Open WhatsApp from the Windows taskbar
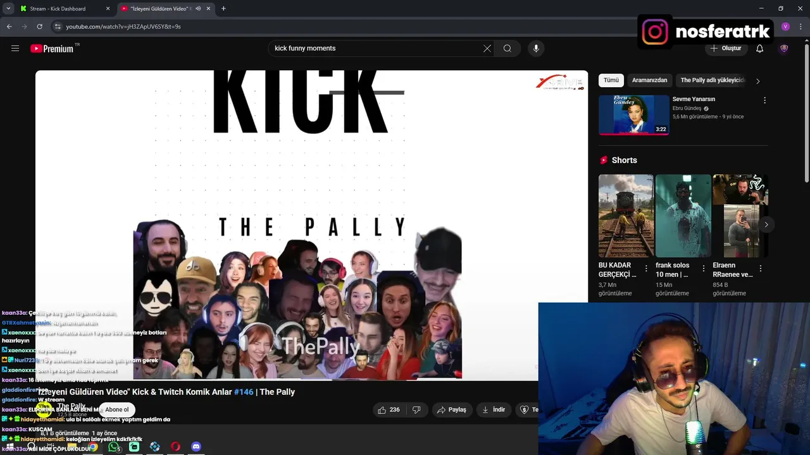 (x=113, y=447)
